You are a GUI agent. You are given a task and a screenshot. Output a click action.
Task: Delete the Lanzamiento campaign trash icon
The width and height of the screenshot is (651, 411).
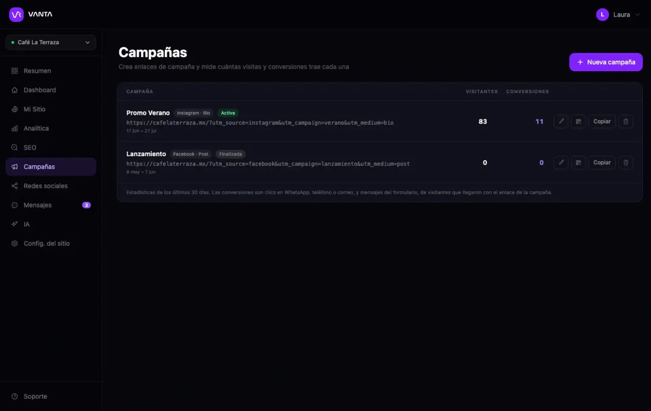click(x=626, y=163)
